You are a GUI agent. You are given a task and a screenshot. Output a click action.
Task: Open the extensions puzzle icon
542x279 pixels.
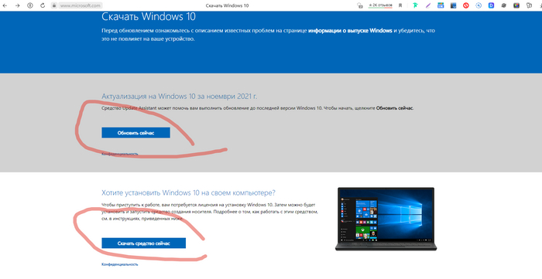(529, 5)
